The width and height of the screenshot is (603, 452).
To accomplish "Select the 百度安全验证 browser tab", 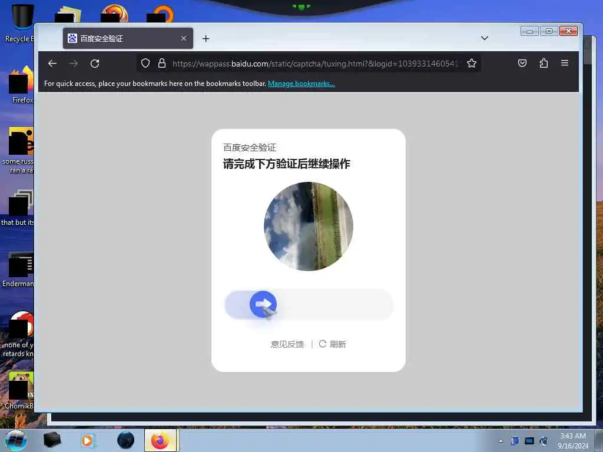I will 128,38.
